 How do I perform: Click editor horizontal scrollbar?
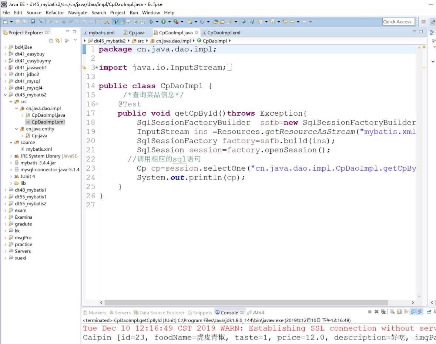pyautogui.click(x=246, y=302)
